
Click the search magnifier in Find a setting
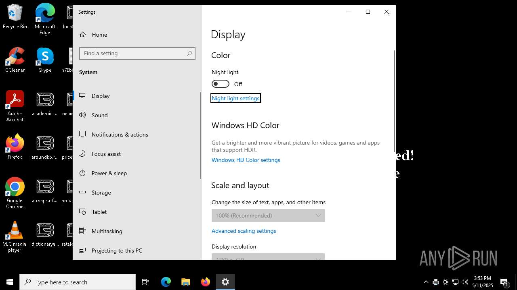click(x=189, y=53)
